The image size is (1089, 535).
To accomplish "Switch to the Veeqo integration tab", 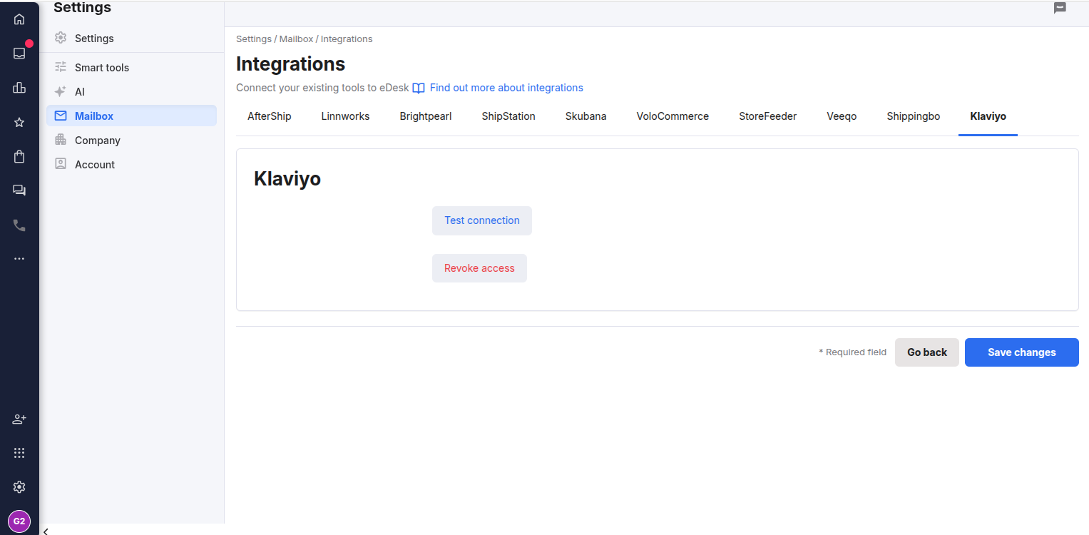I will pos(841,116).
